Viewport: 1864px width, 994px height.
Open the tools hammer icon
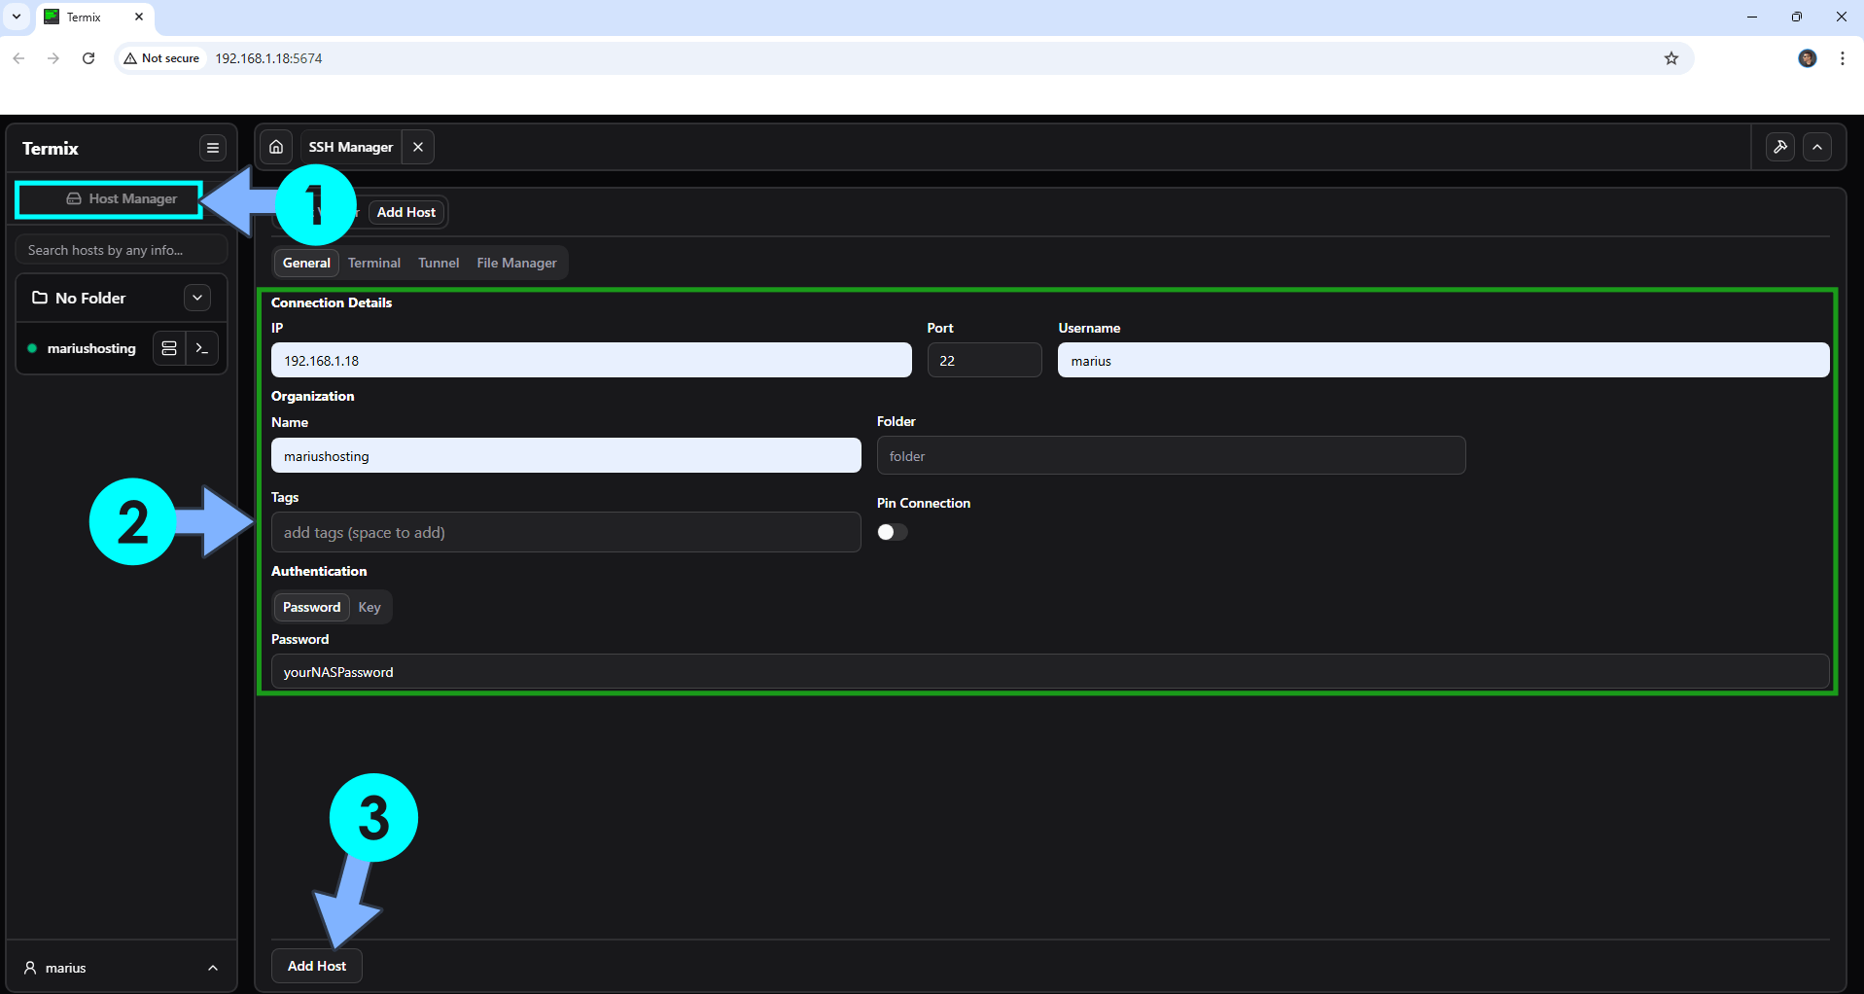coord(1780,147)
